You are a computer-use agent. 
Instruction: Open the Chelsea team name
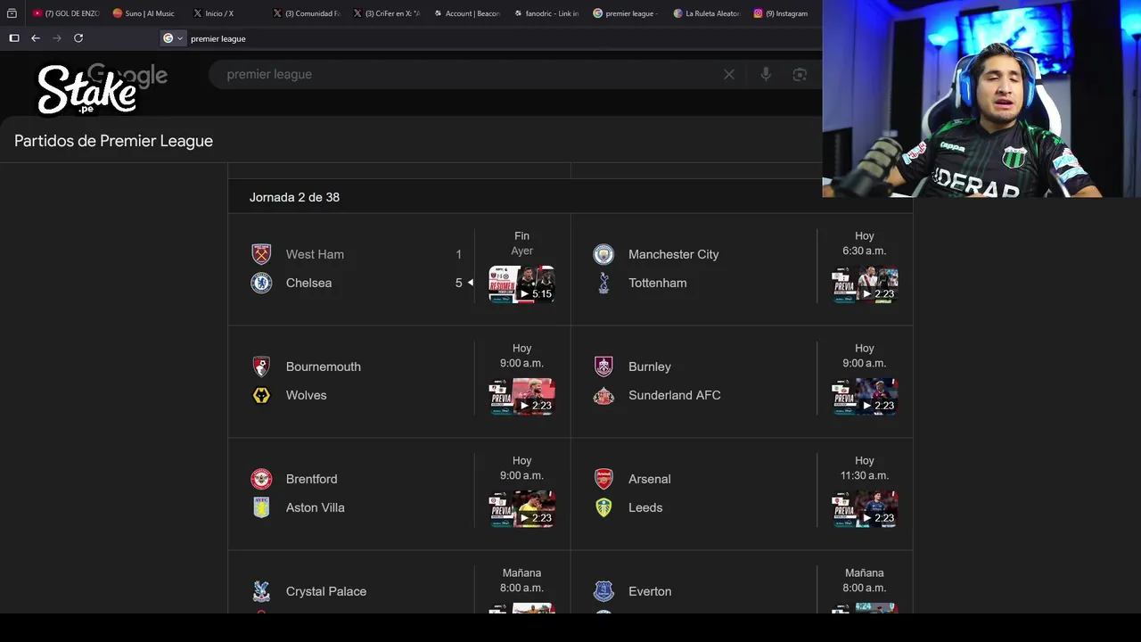pyautogui.click(x=308, y=283)
